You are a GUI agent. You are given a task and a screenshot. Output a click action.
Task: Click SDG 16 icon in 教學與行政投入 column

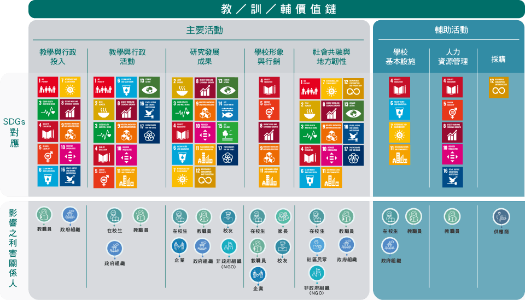[x=70, y=176]
